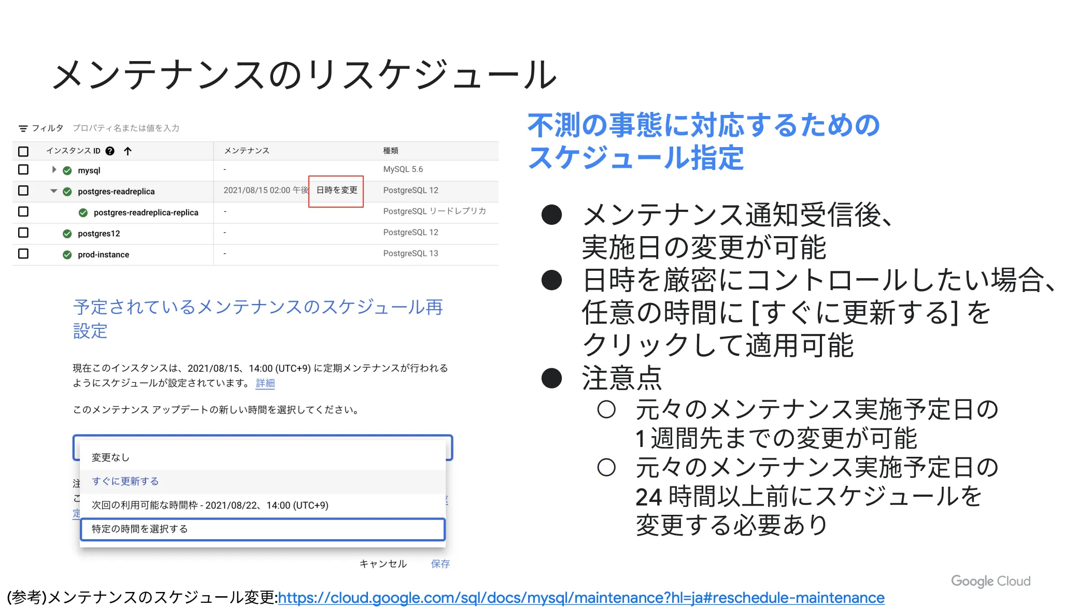Click 日時を変更 for postgres-readreplica
This screenshot has width=1079, height=607.
[336, 190]
